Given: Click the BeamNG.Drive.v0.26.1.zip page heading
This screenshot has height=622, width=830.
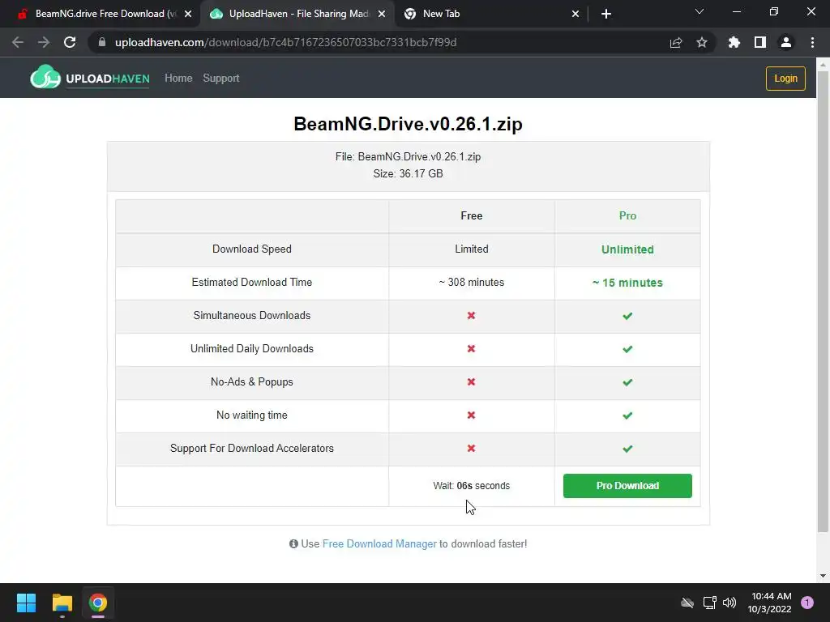Looking at the screenshot, I should click(408, 124).
